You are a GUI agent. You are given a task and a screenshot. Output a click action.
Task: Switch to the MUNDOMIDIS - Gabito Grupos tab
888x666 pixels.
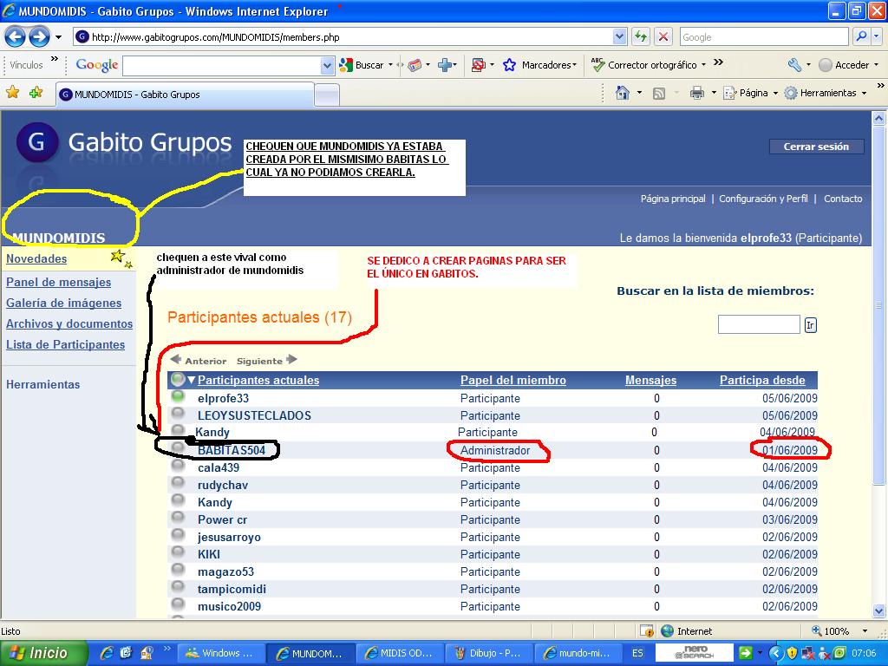(185, 95)
